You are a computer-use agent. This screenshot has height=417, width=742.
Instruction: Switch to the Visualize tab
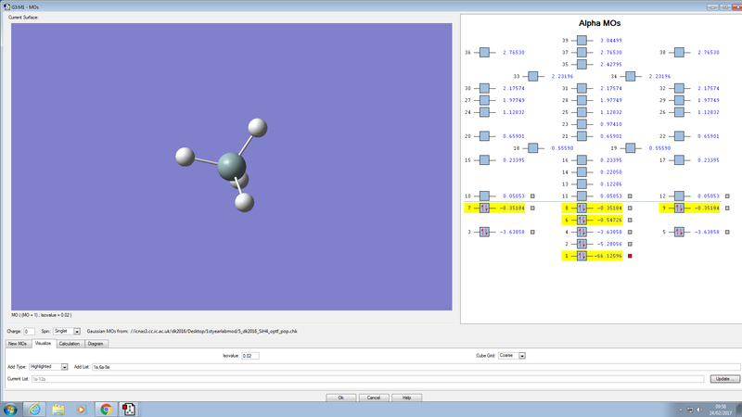(43, 343)
